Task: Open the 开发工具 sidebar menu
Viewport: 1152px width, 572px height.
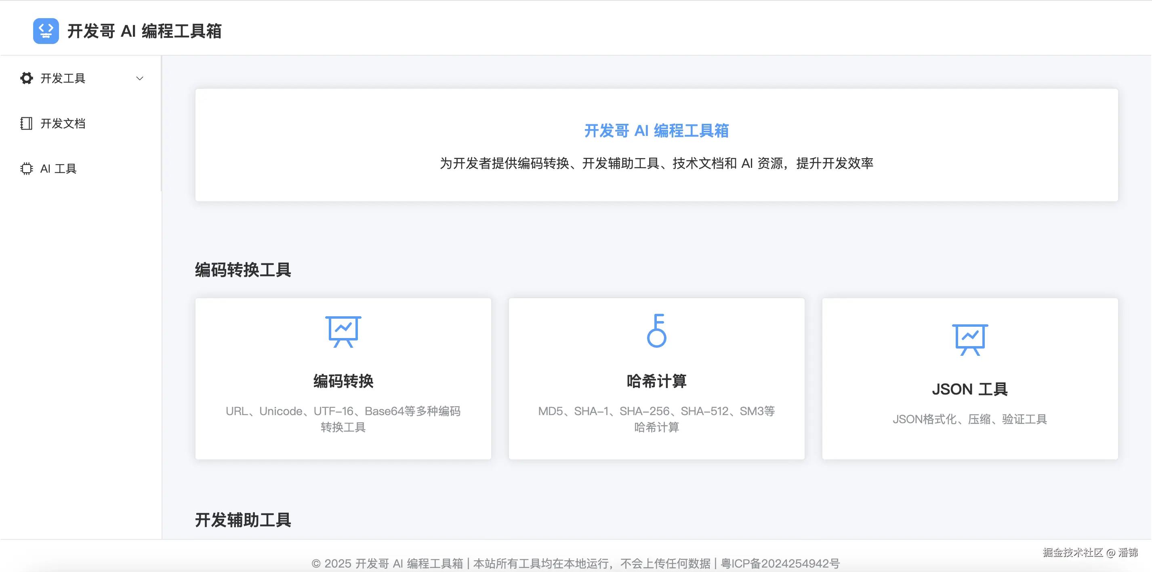Action: pyautogui.click(x=63, y=79)
